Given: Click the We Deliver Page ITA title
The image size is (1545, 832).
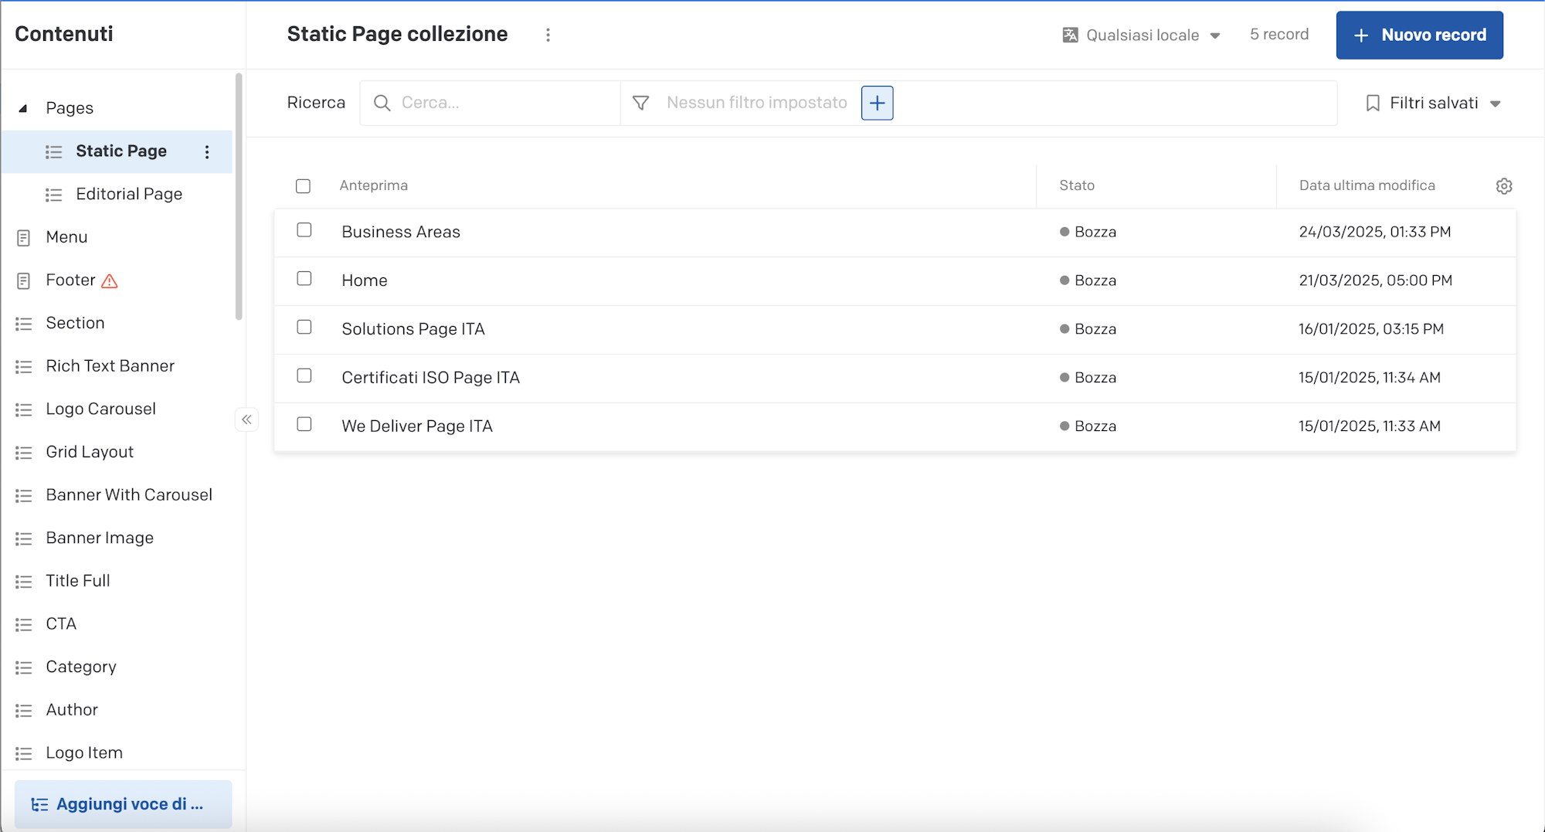Looking at the screenshot, I should (417, 426).
